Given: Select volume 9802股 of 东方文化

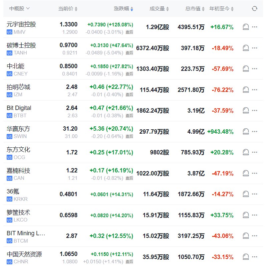Looking at the screenshot, I should (x=160, y=152).
